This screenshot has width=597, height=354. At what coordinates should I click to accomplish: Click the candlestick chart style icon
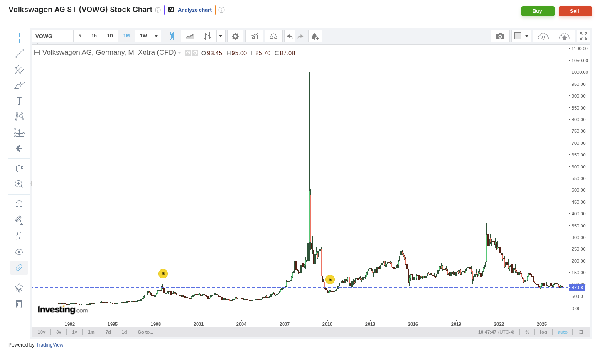coord(172,36)
